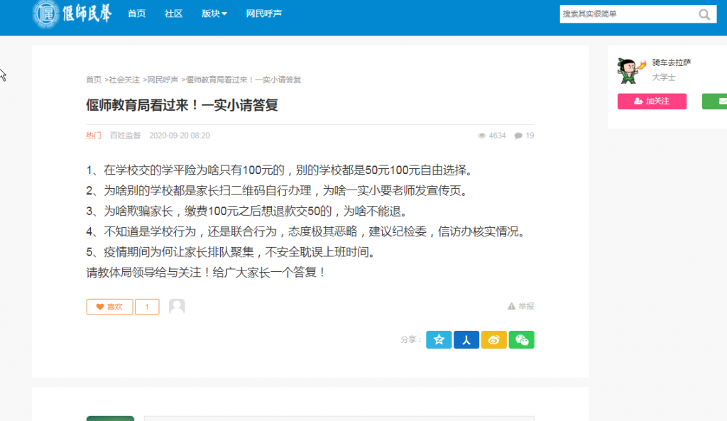
Task: Share to WeChat with the green icon
Action: pyautogui.click(x=521, y=340)
